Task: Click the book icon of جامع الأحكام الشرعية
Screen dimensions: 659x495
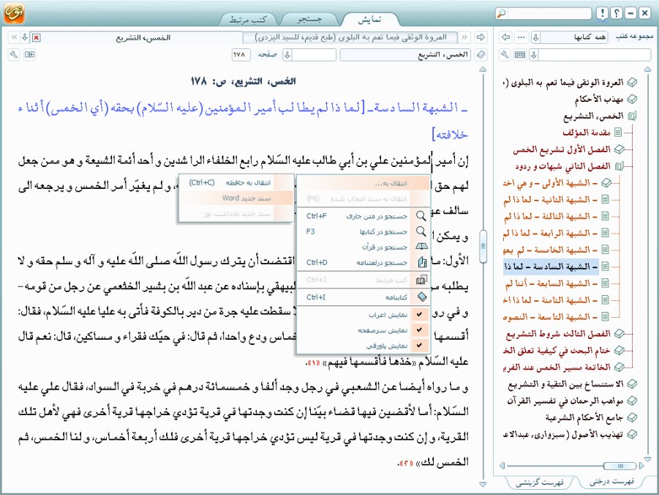Action: (631, 417)
